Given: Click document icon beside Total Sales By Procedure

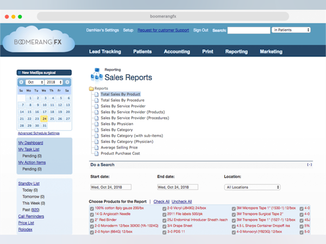Looking at the screenshot, I should pyautogui.click(x=97, y=100).
